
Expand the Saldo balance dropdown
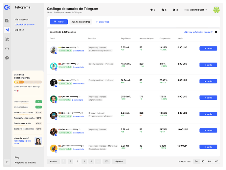tap(206, 10)
